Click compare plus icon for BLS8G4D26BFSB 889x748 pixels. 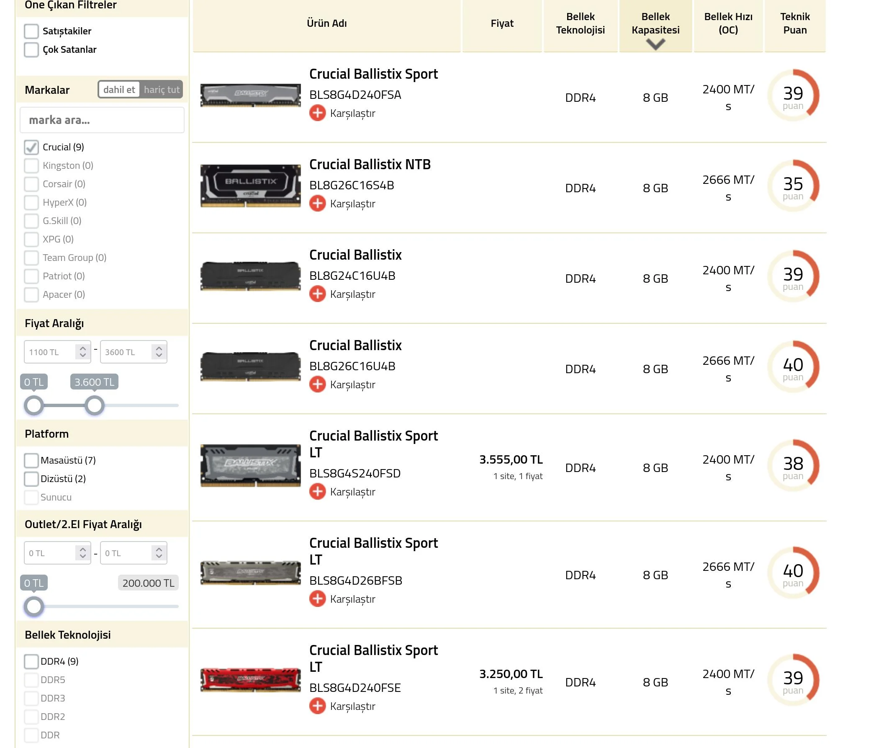point(317,599)
